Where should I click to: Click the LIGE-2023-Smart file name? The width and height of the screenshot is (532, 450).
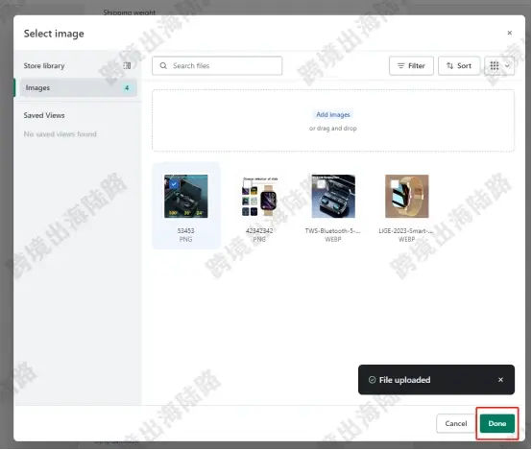(406, 230)
